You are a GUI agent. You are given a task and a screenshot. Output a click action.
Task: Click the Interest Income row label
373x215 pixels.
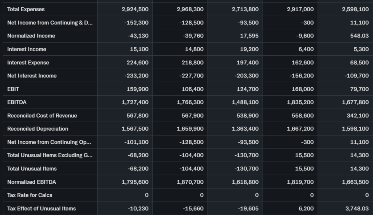(27, 49)
